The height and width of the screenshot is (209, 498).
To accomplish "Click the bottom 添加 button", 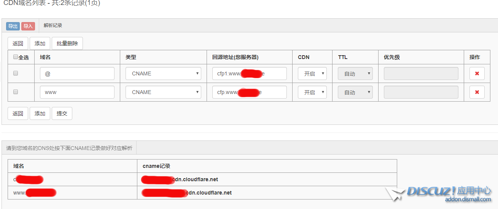I will (40, 113).
